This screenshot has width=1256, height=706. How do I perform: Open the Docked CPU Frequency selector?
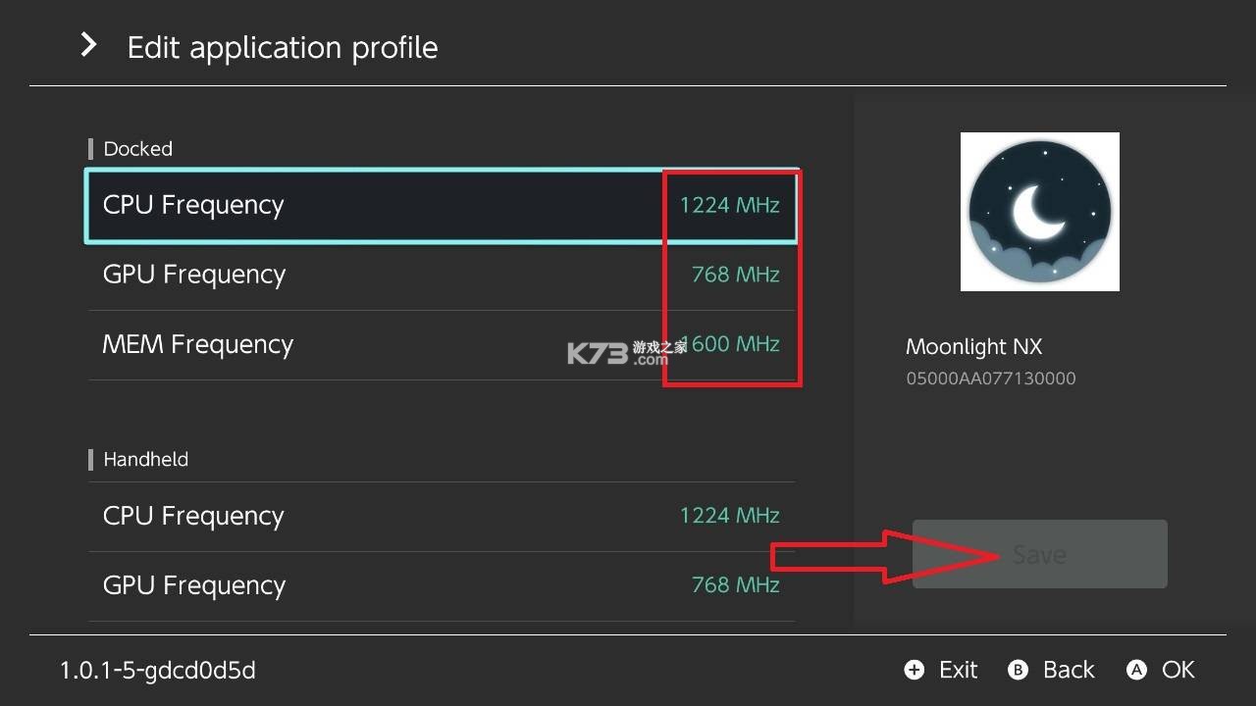pos(392,206)
